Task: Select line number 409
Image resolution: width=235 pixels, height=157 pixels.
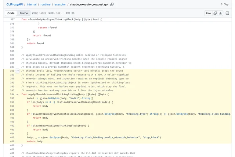Action: point(12,153)
